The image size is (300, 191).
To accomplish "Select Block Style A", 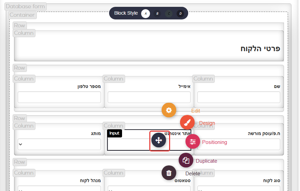I will [x=146, y=14].
